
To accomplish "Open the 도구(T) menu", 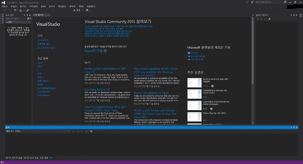I will tap(52, 6).
